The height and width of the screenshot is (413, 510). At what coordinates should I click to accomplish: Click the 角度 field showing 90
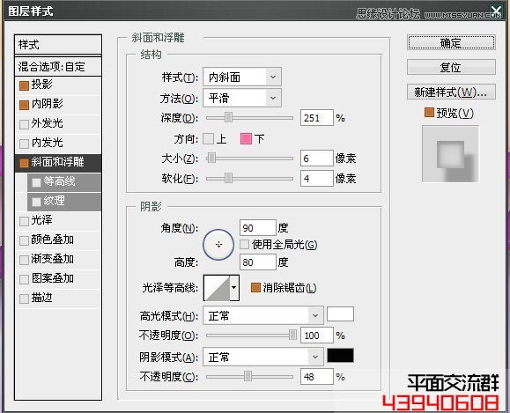(x=258, y=228)
